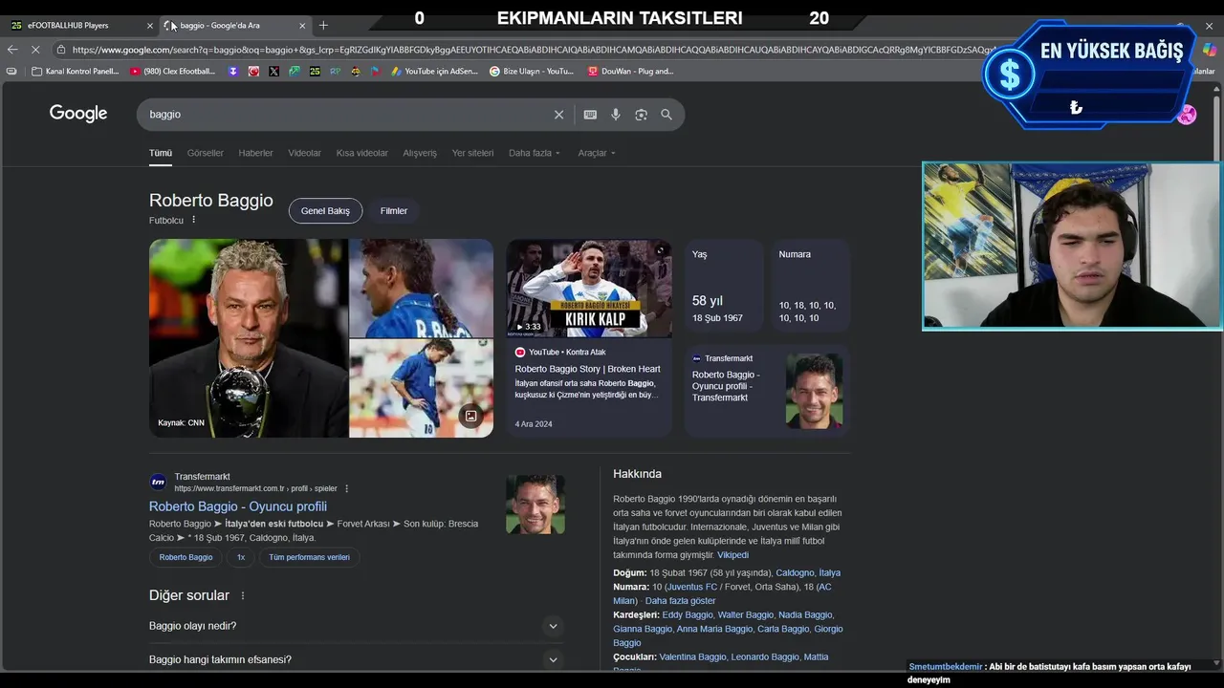Open the green 25 bookmark icon

[315, 71]
